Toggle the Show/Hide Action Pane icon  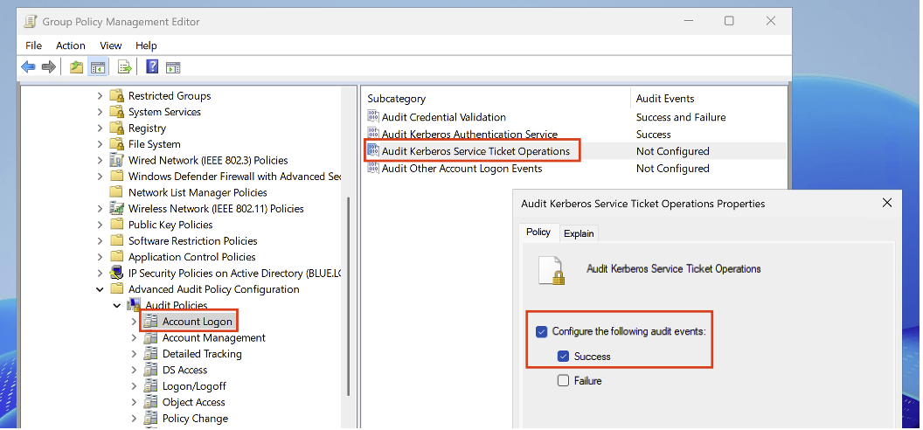pyautogui.click(x=173, y=67)
